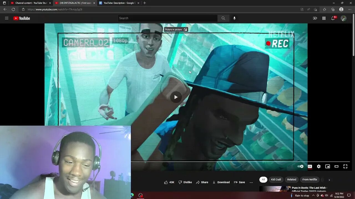Open browser Settings and more menu
This screenshot has width=355, height=199.
[350, 9]
